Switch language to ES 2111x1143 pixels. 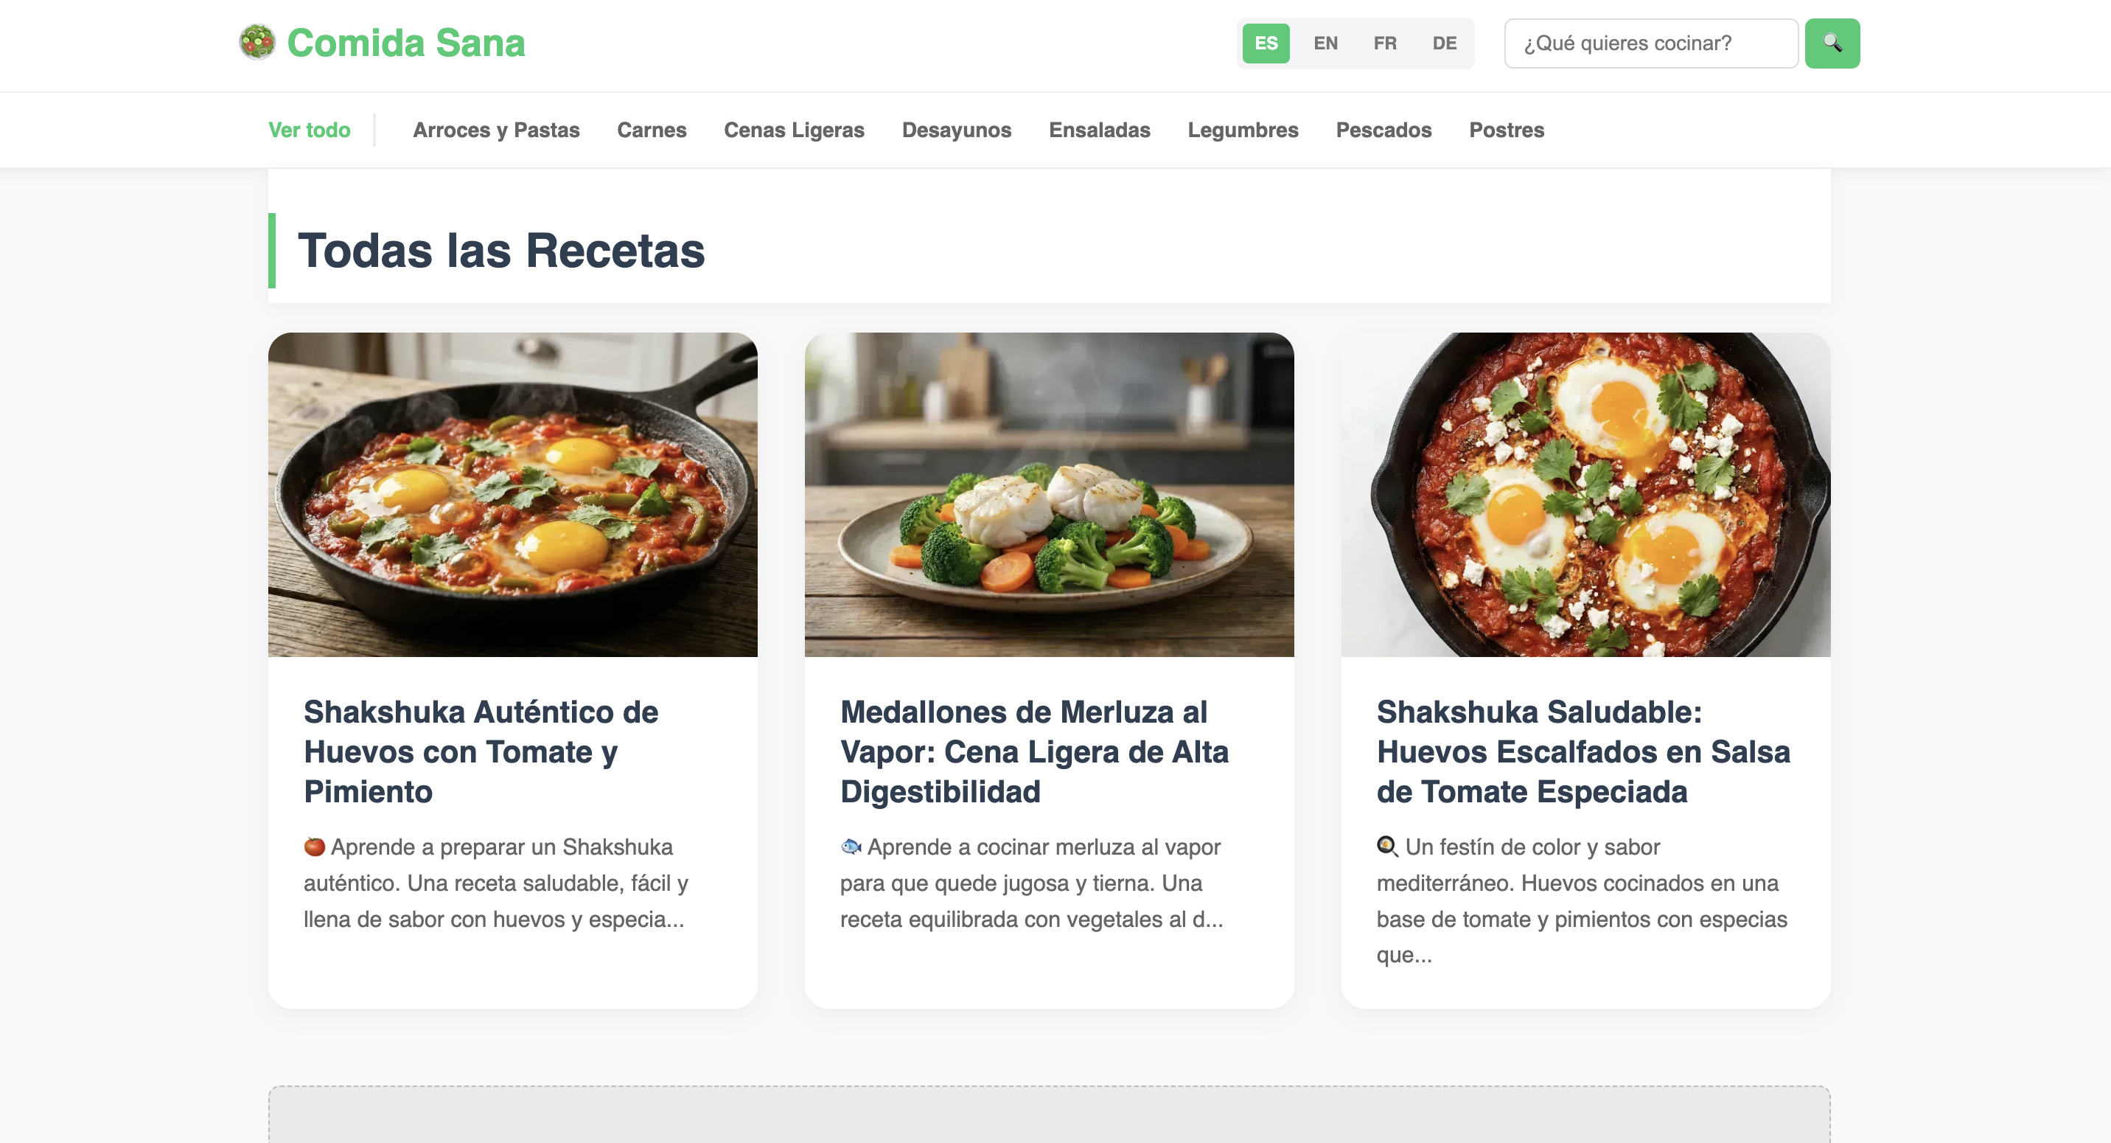click(x=1266, y=44)
